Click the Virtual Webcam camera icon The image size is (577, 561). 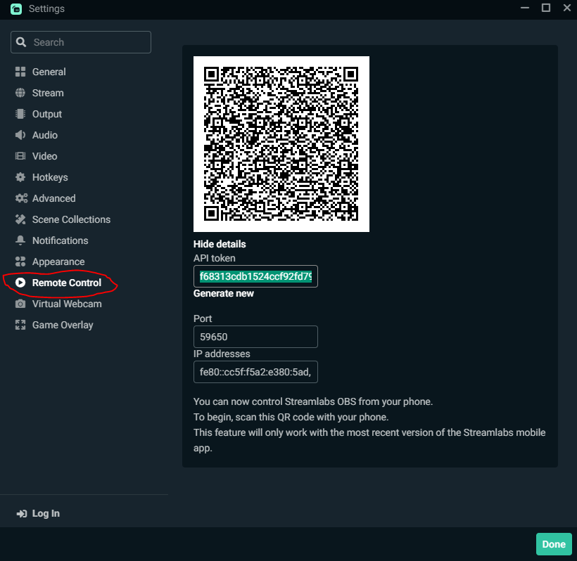(20, 304)
